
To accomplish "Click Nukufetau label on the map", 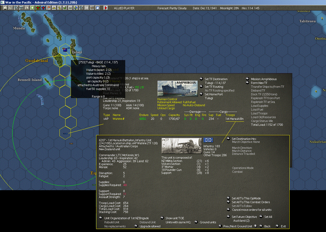I will coord(318,142).
